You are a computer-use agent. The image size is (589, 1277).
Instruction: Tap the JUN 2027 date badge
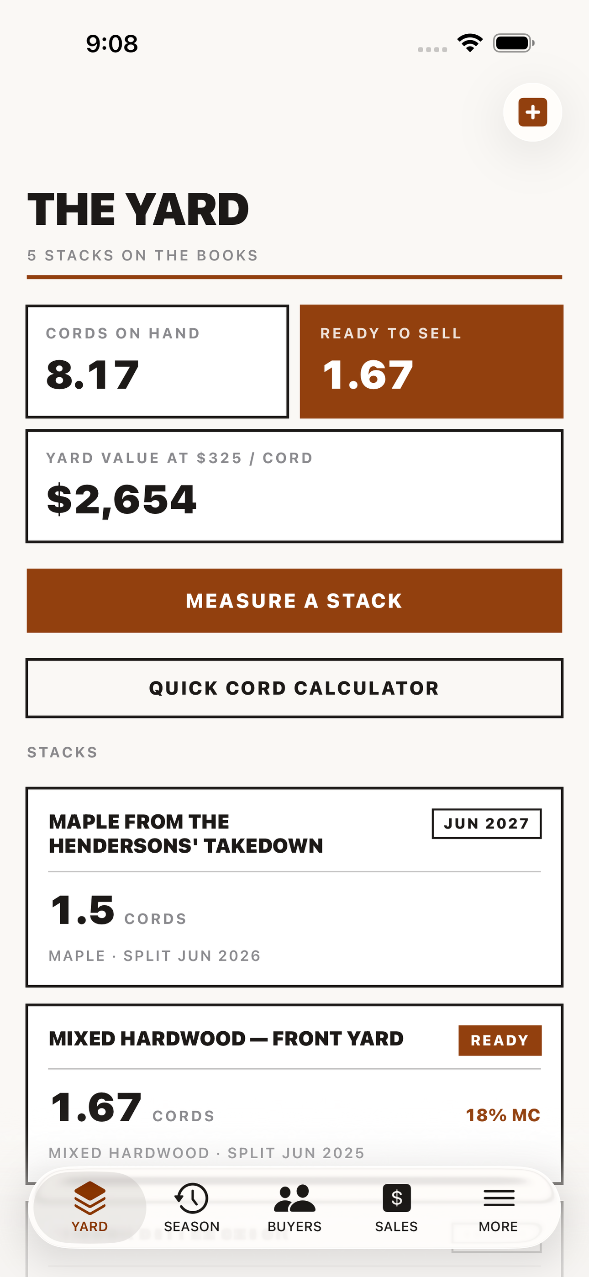pyautogui.click(x=486, y=823)
